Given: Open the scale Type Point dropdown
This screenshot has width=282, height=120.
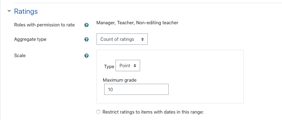Looking at the screenshot, I should [128, 66].
